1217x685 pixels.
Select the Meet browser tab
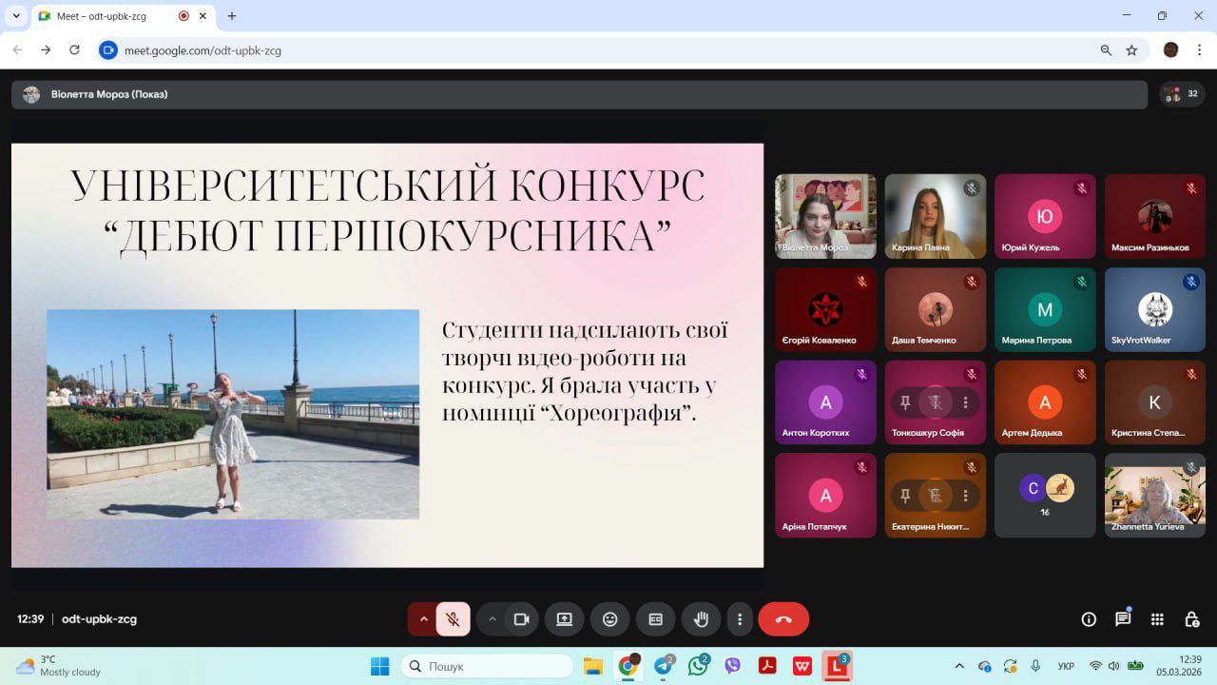tap(105, 16)
